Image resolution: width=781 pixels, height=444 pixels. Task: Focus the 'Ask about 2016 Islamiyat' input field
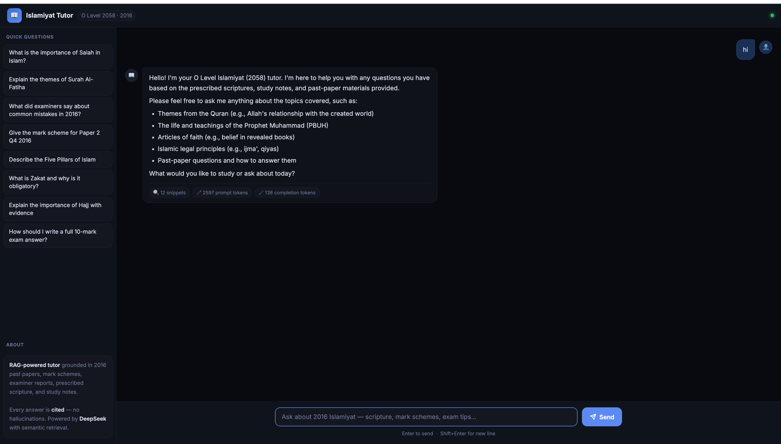click(426, 417)
